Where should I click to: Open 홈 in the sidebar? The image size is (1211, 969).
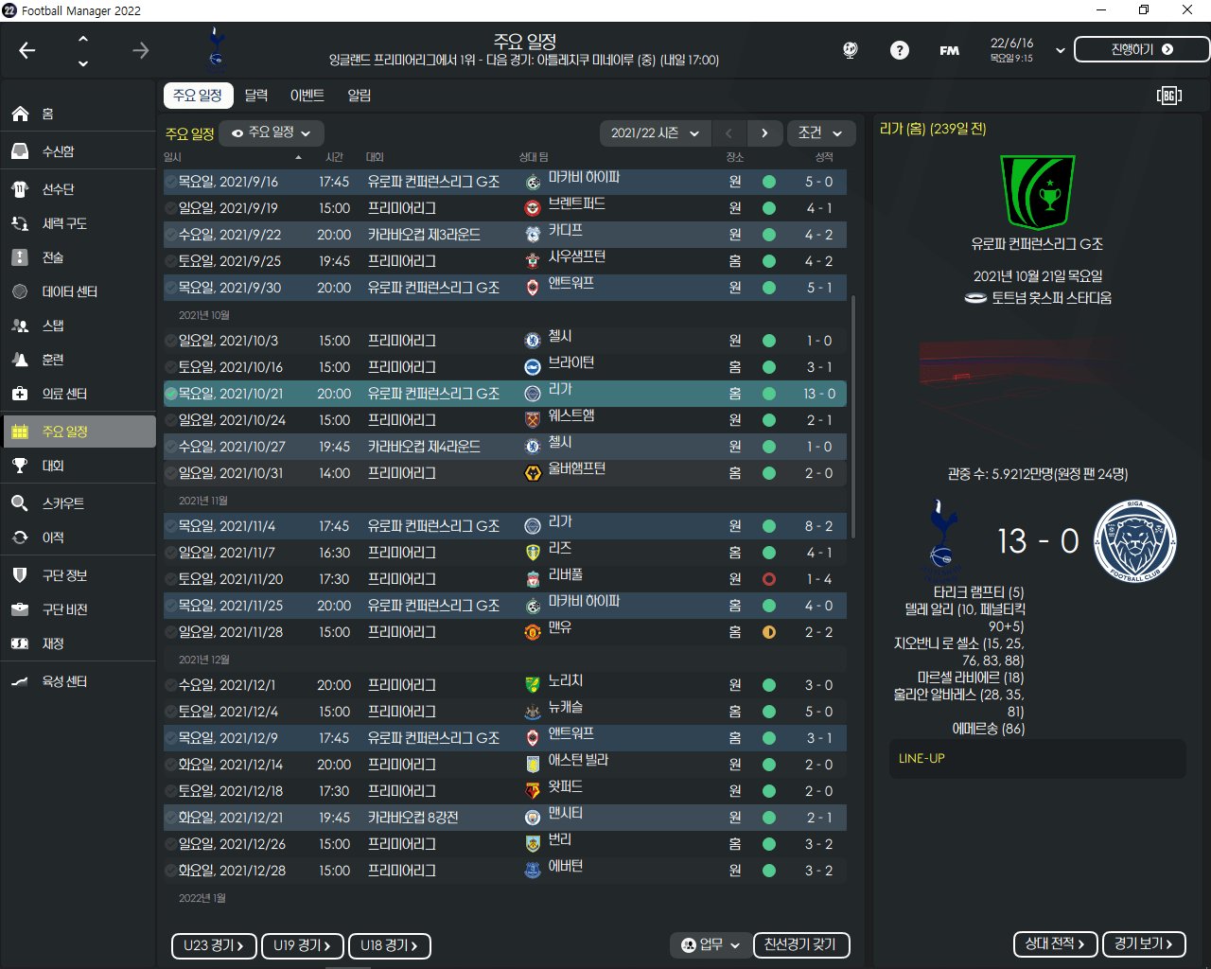pos(79,114)
